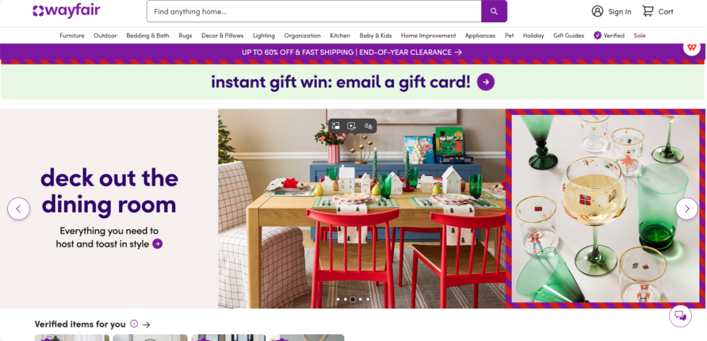
Task: Click the Wayfair logo
Action: point(67,11)
